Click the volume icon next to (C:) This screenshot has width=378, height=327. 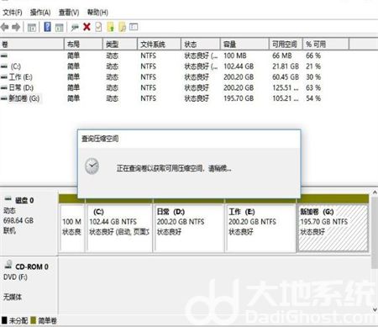(4, 66)
